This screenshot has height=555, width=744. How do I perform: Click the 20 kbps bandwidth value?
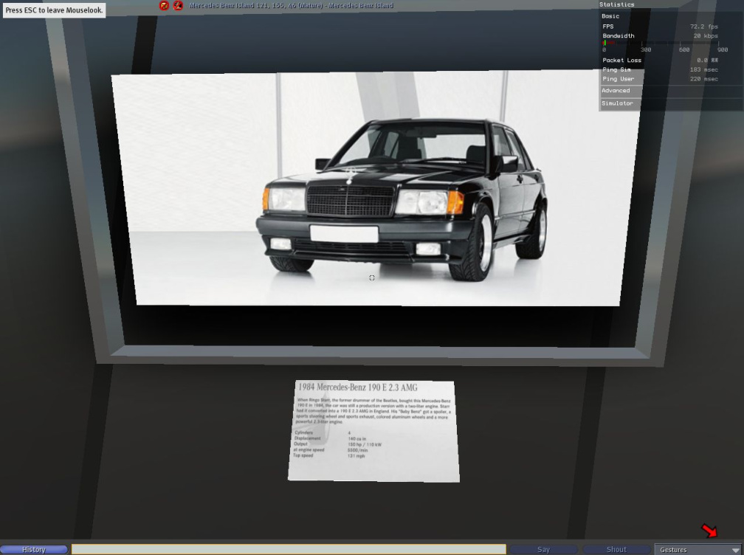[706, 35]
